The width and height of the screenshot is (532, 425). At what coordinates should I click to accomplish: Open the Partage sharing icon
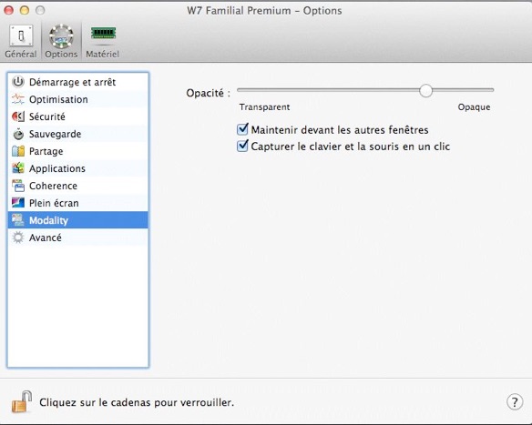(x=18, y=151)
